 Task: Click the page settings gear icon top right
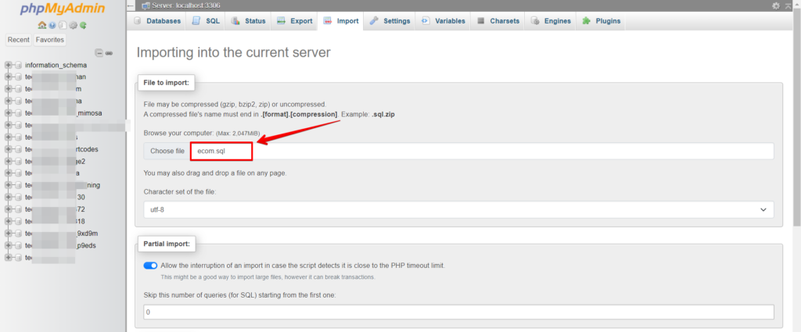pyautogui.click(x=776, y=5)
